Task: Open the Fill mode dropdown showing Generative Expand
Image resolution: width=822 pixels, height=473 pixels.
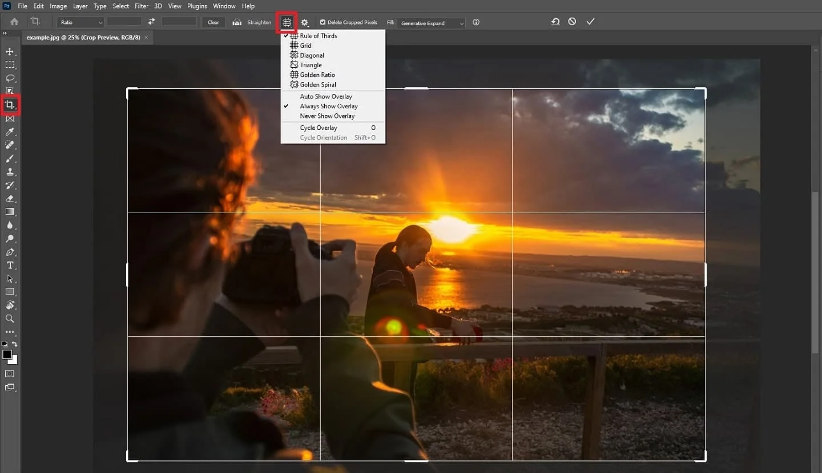Action: (x=431, y=23)
